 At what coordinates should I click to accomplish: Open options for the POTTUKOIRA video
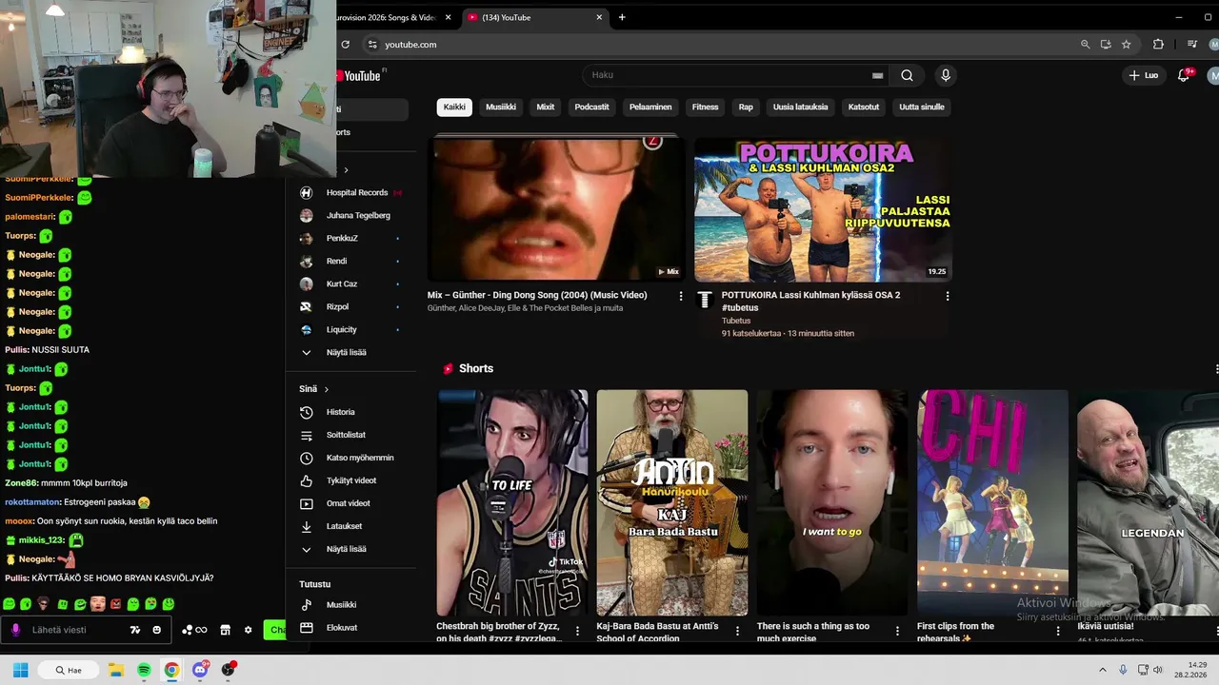click(947, 297)
